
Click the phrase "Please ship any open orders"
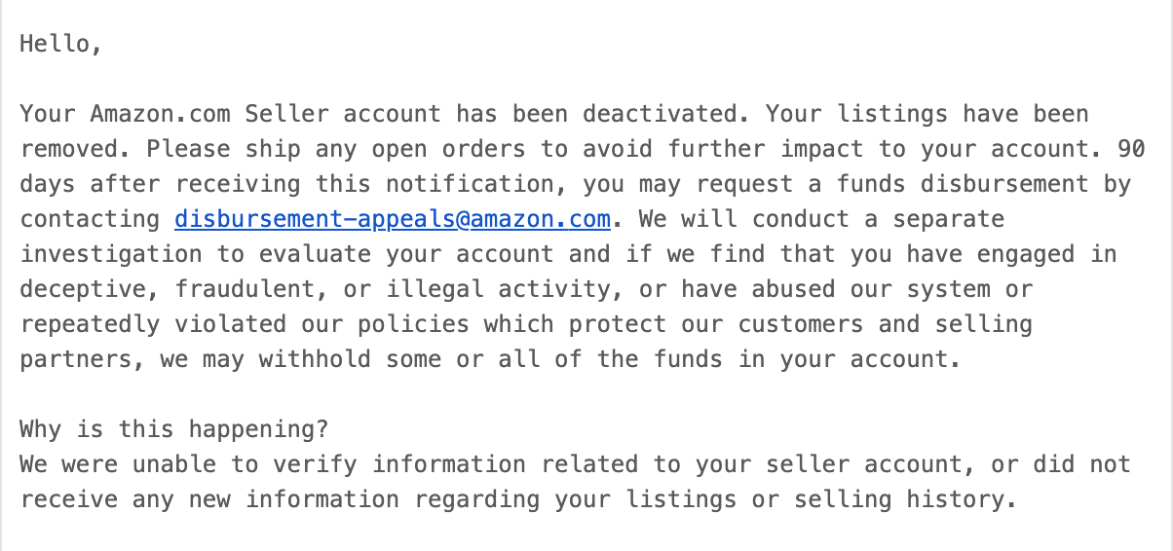pyautogui.click(x=336, y=149)
